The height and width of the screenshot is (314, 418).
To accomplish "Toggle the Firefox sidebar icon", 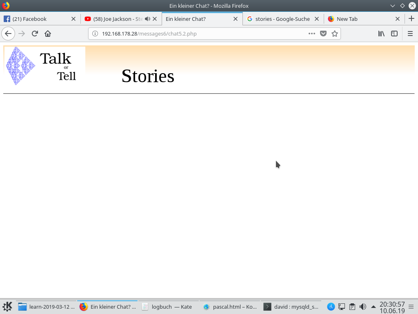I will tap(394, 34).
